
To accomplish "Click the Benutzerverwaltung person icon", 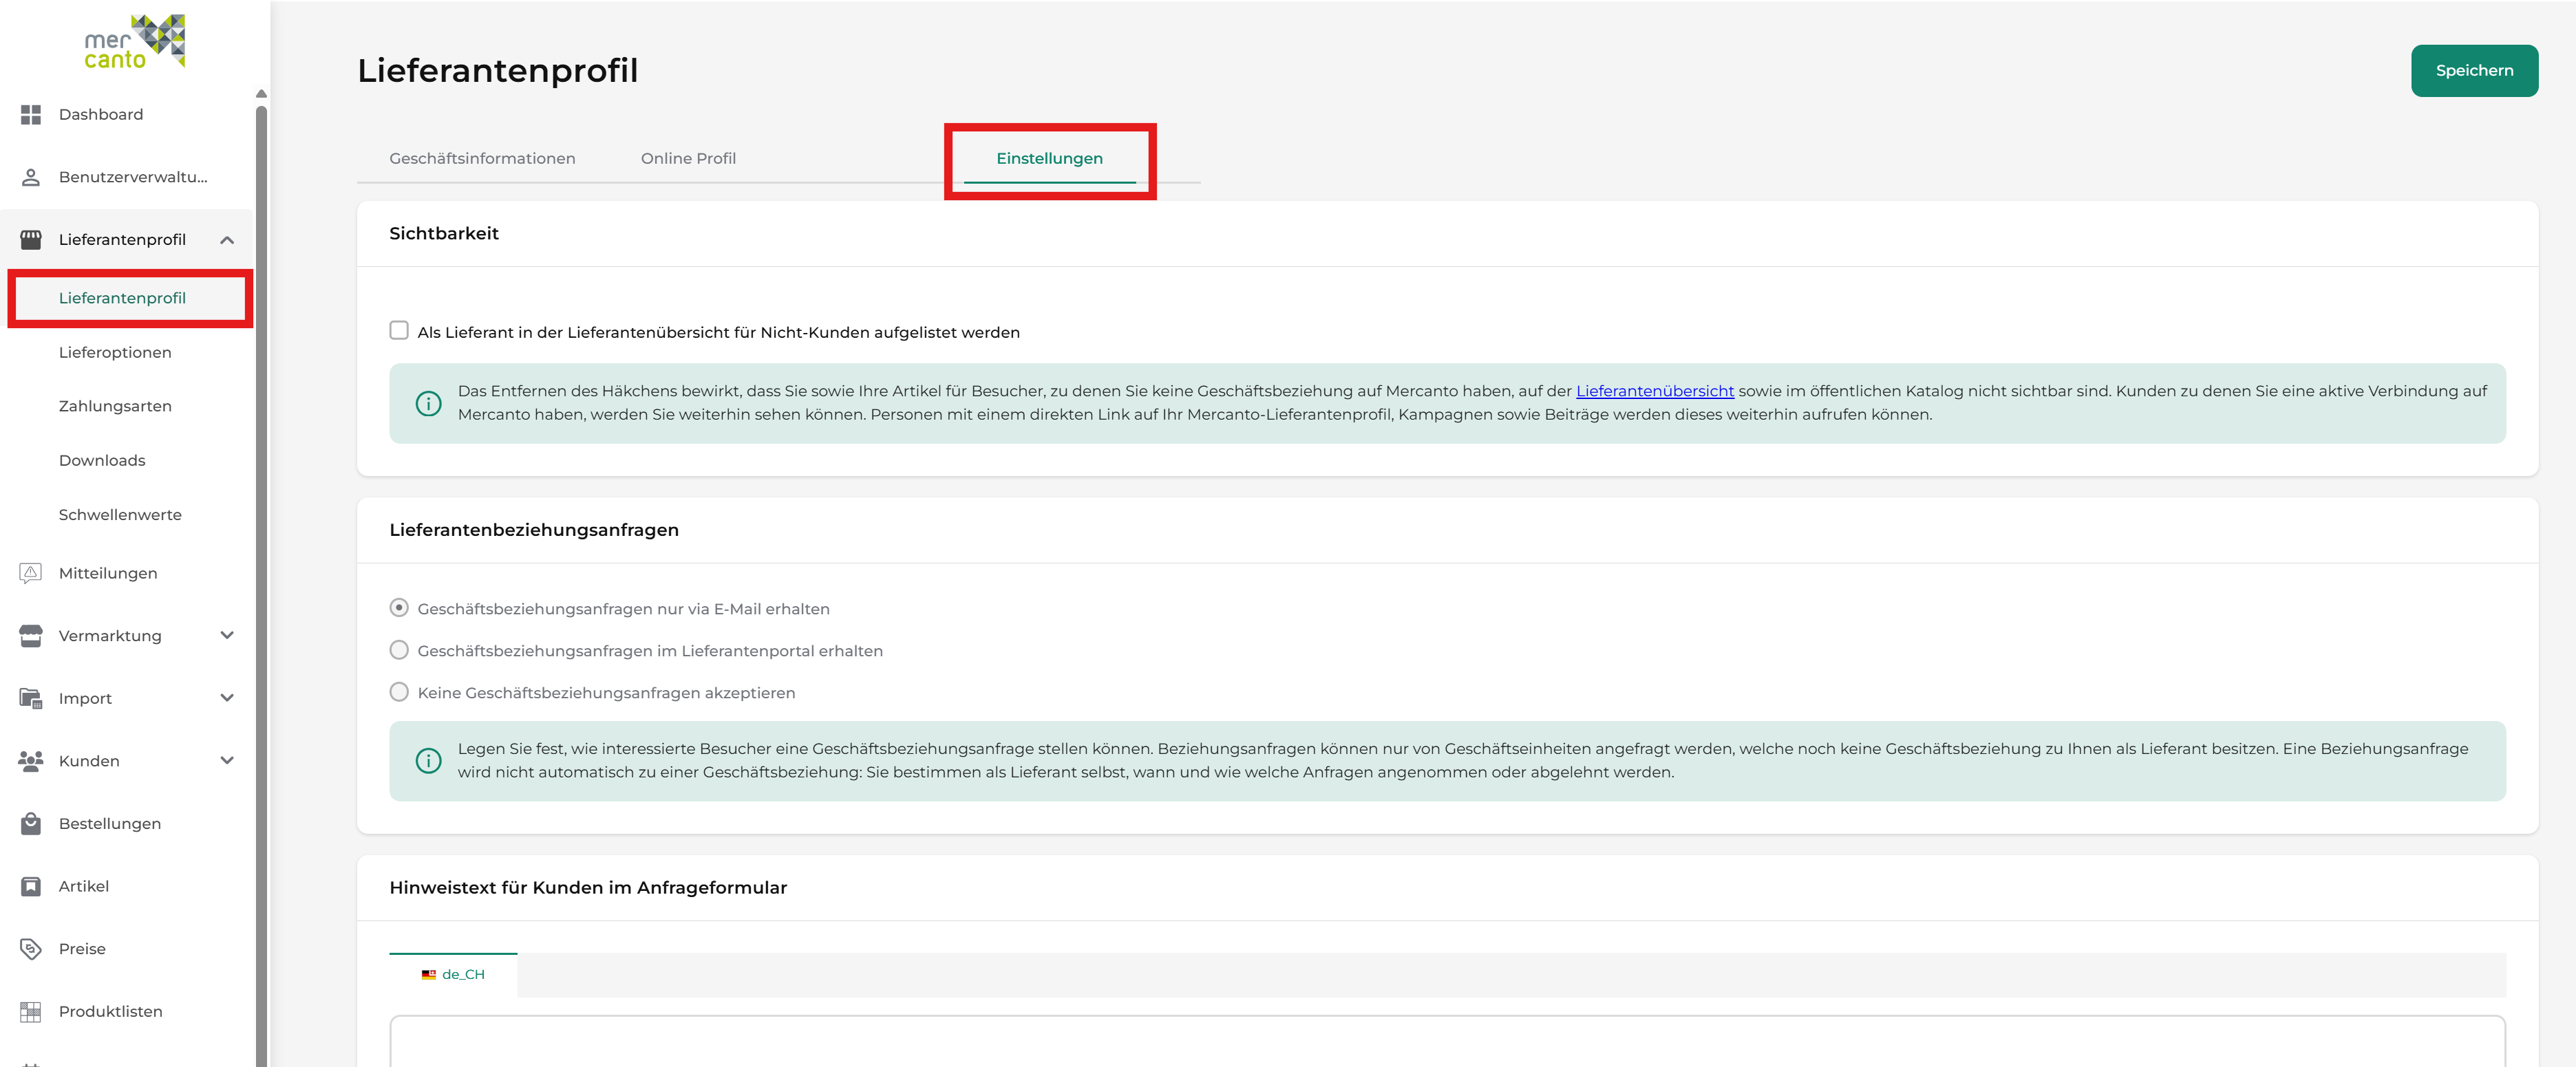I will 31,177.
